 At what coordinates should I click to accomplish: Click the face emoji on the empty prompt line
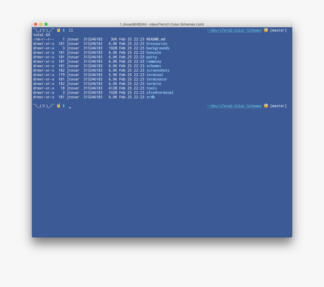pos(266,106)
